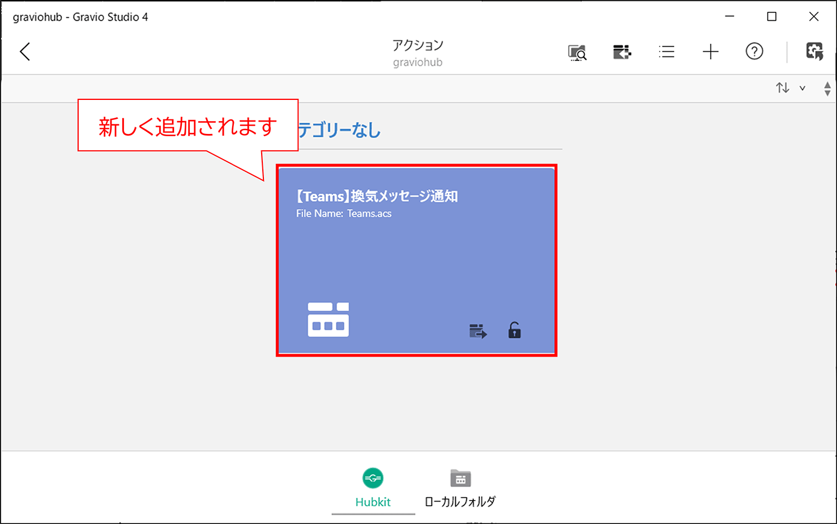Viewport: 837px width, 524px height.
Task: Go back with the left arrow
Action: click(25, 52)
